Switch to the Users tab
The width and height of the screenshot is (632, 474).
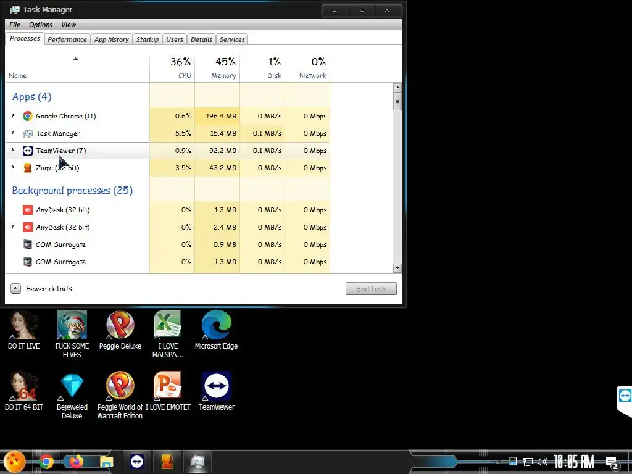(175, 39)
